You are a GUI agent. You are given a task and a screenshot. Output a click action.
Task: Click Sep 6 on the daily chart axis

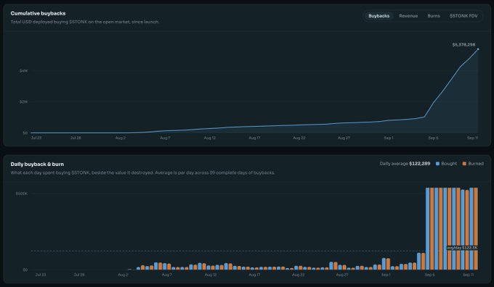[430, 275]
